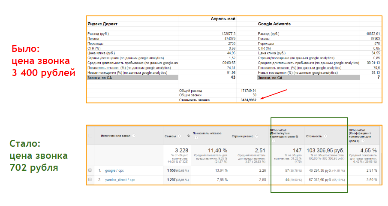Select yandex_direct conversion rate 3,50 %
Screen dimensions: 388x206
coord(372,180)
